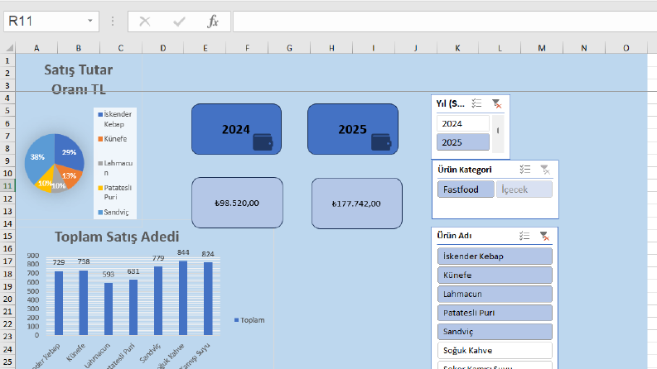Select column H header
This screenshot has height=369, width=657.
tap(331, 48)
